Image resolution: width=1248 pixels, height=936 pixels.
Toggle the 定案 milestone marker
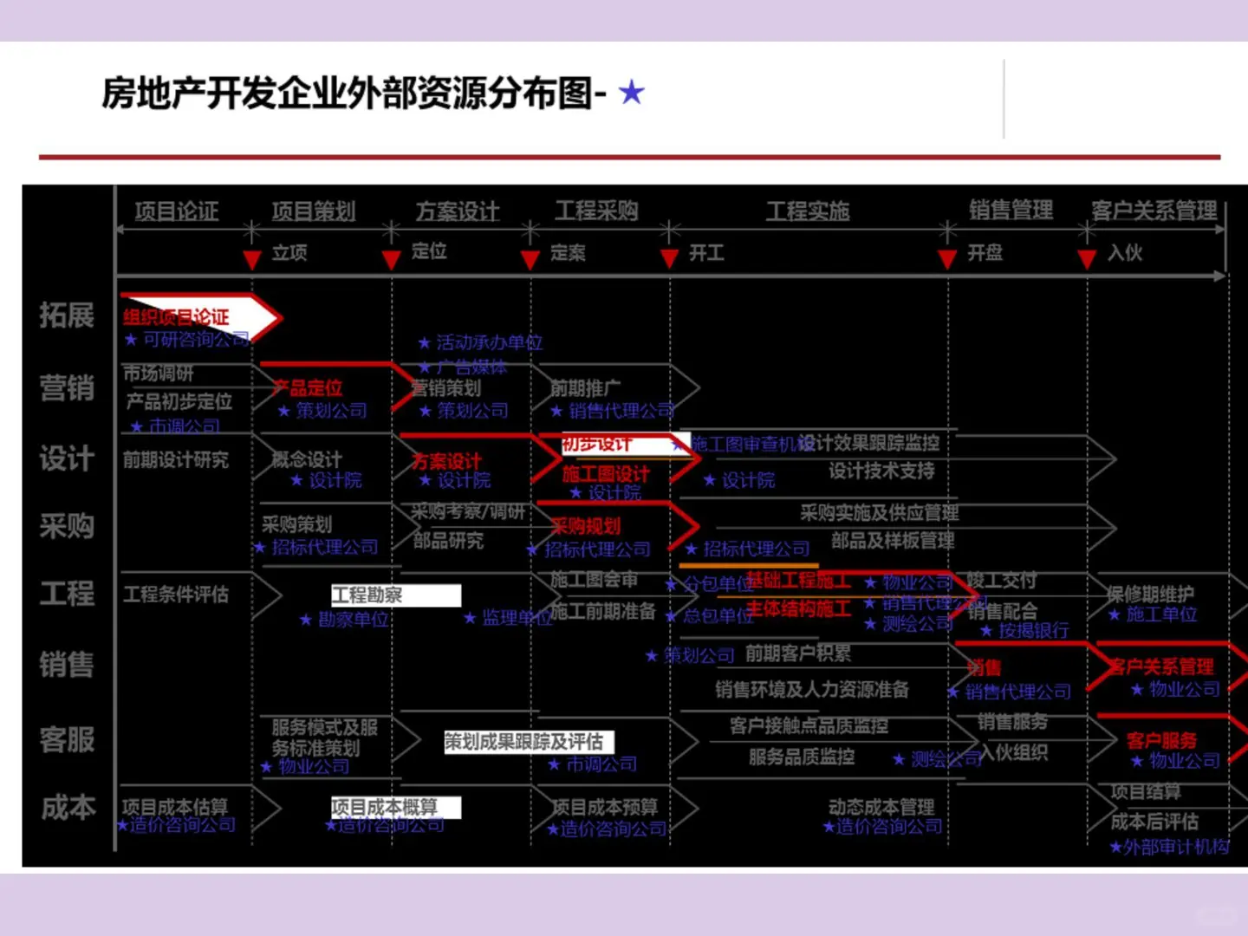[529, 258]
